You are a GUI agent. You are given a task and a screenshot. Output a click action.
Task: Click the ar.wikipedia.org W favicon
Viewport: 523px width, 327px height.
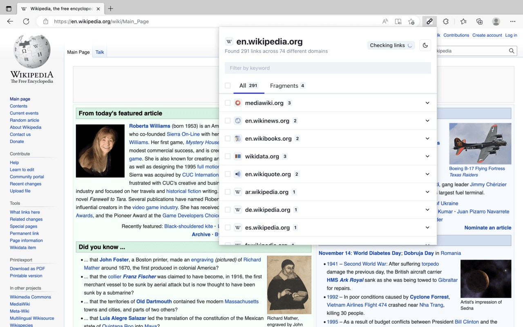[238, 192]
